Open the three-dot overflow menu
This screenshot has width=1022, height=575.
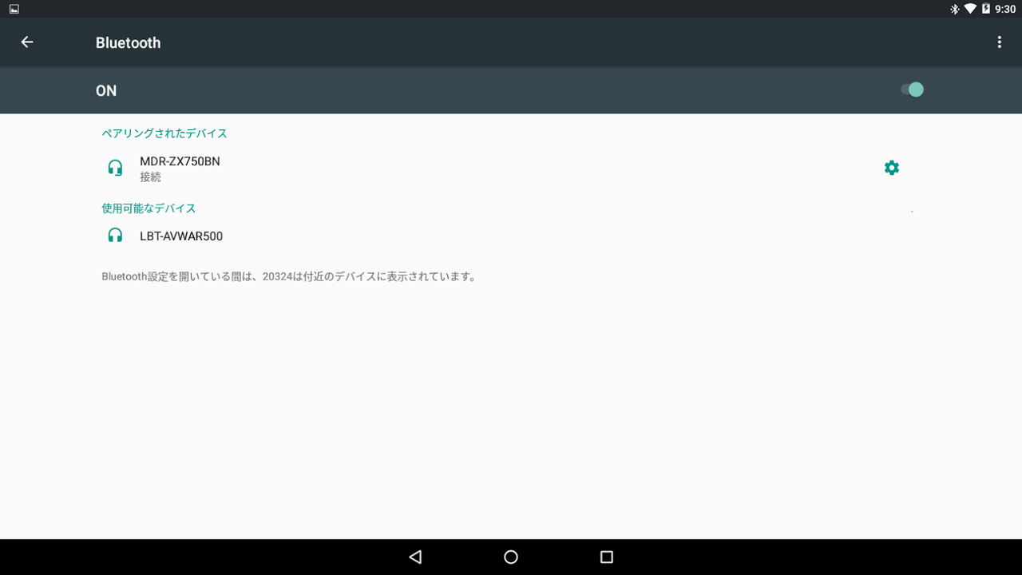tap(999, 42)
